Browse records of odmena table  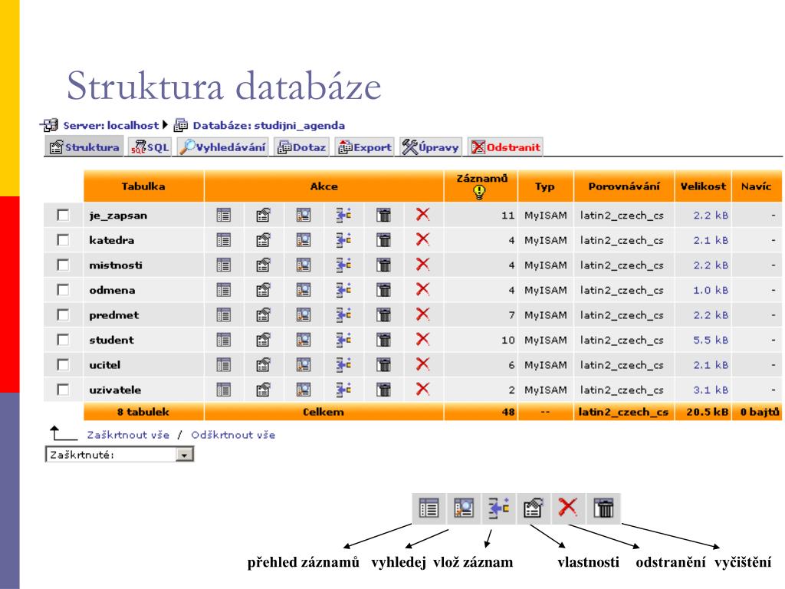pyautogui.click(x=223, y=290)
